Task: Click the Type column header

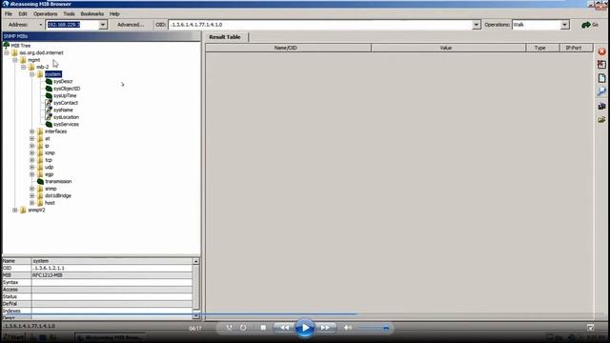Action: (x=542, y=48)
